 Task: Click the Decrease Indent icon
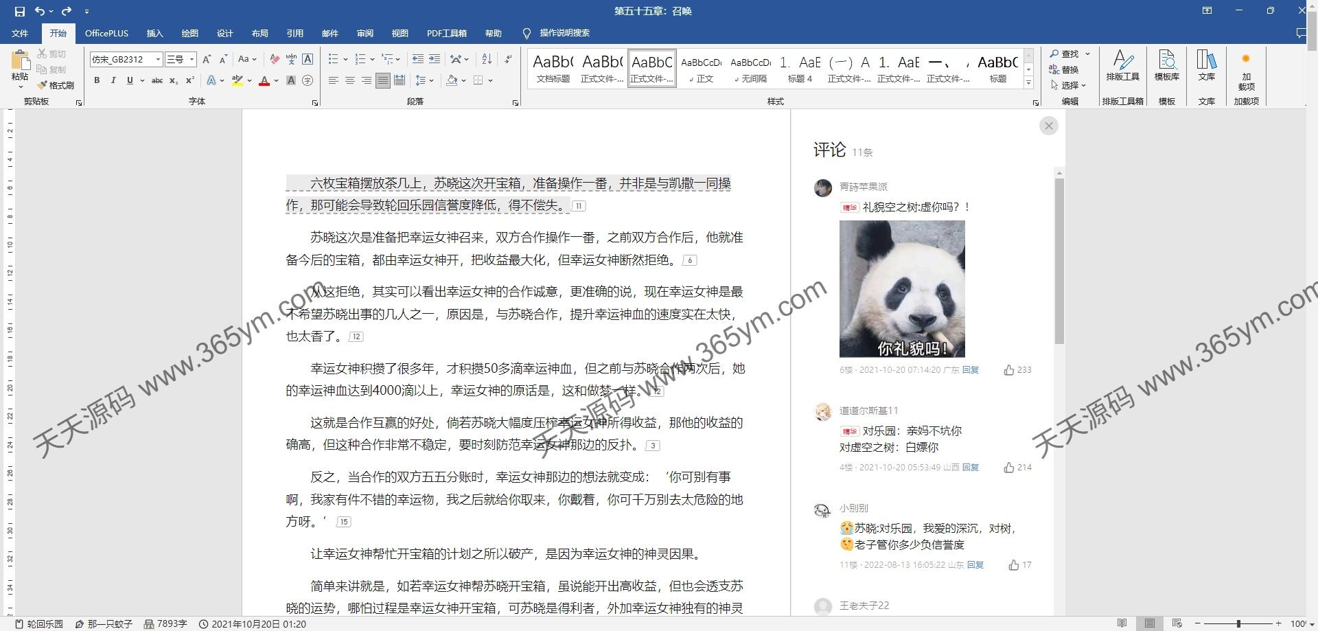[x=418, y=59]
